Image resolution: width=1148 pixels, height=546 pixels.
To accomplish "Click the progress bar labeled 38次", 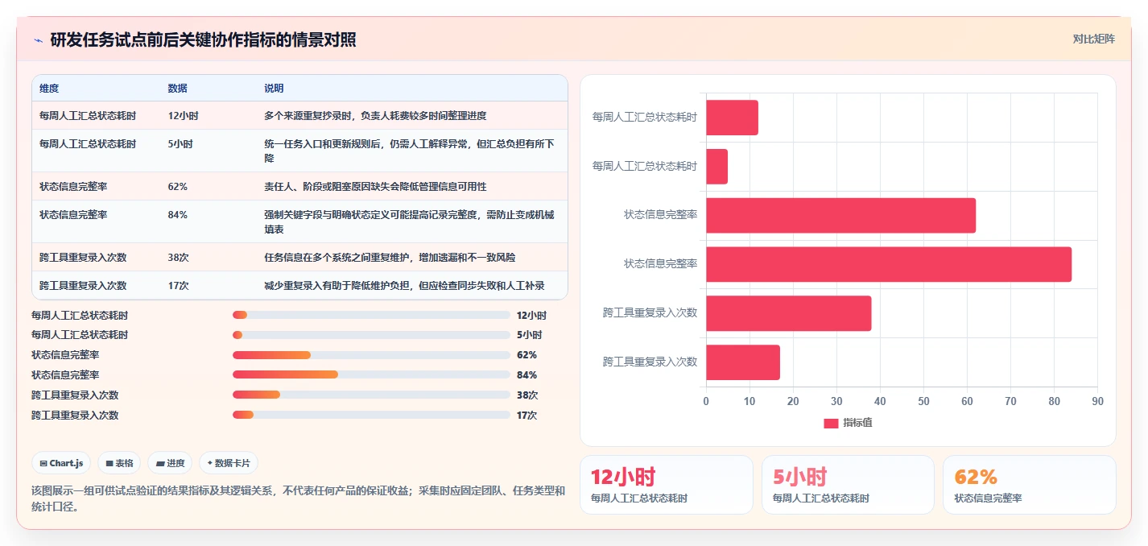I will pos(371,395).
